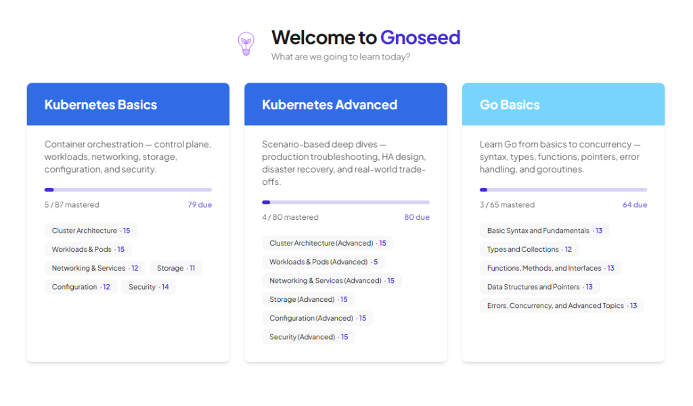Open the Kubernetes Advanced course header
This screenshot has width=693, height=406.
coord(346,104)
